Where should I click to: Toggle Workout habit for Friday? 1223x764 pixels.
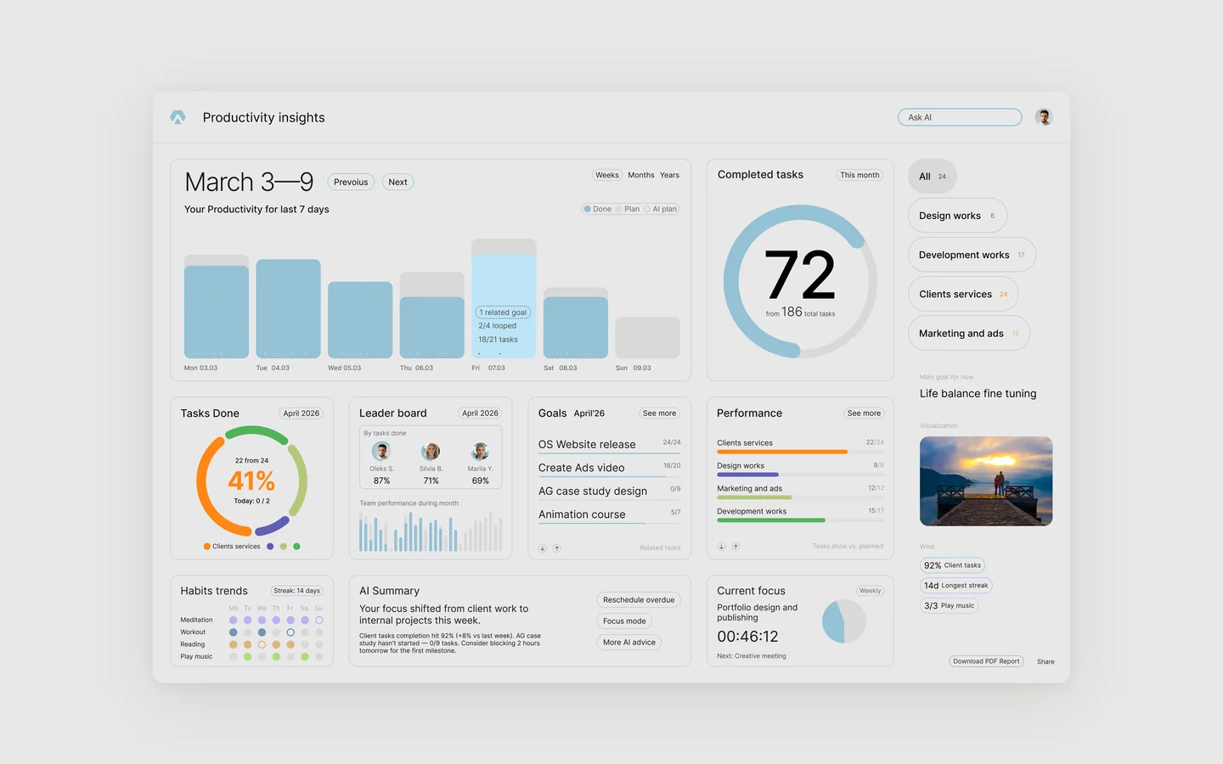[290, 632]
